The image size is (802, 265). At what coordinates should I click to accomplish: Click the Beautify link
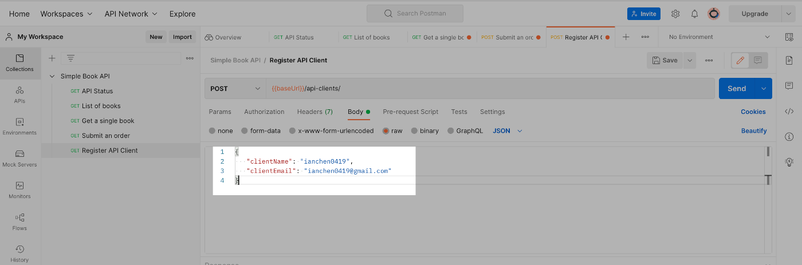(754, 131)
